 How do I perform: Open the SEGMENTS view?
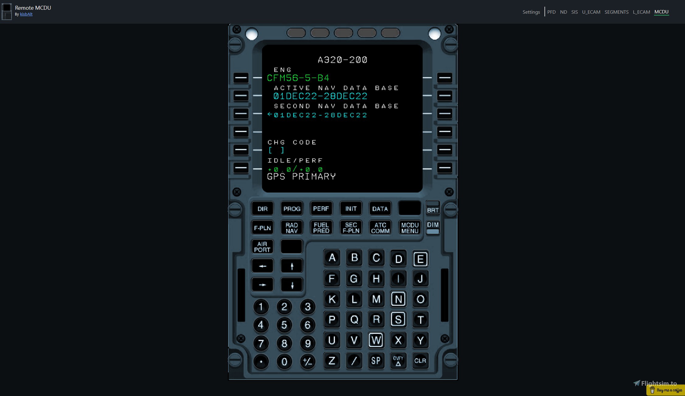point(617,12)
